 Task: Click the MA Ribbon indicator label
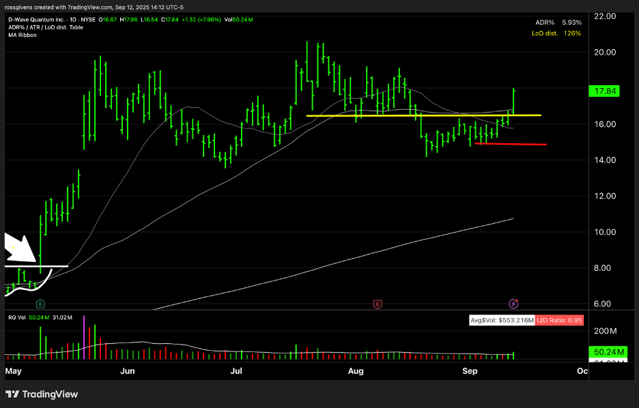pos(23,35)
